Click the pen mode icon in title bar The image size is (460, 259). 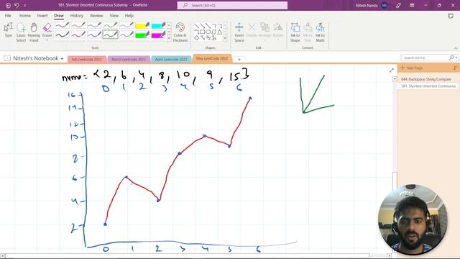[398, 5]
